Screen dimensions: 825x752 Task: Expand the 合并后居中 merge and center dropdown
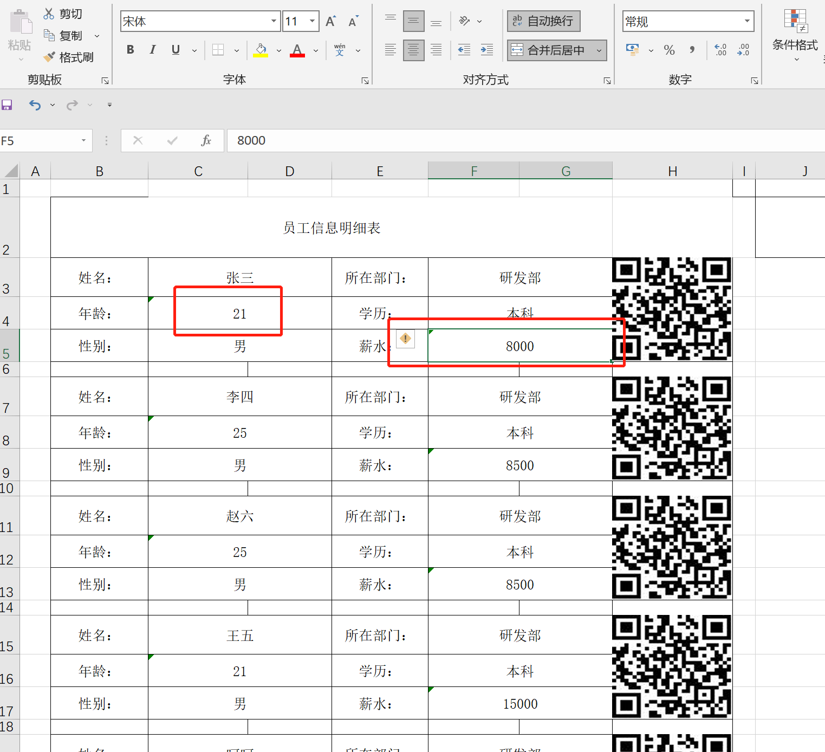coord(599,50)
